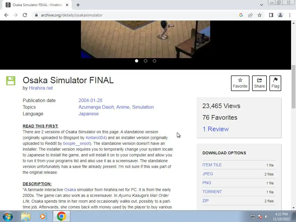Follow the Keitaro004 link
This screenshot has width=296, height=222.
95,138
